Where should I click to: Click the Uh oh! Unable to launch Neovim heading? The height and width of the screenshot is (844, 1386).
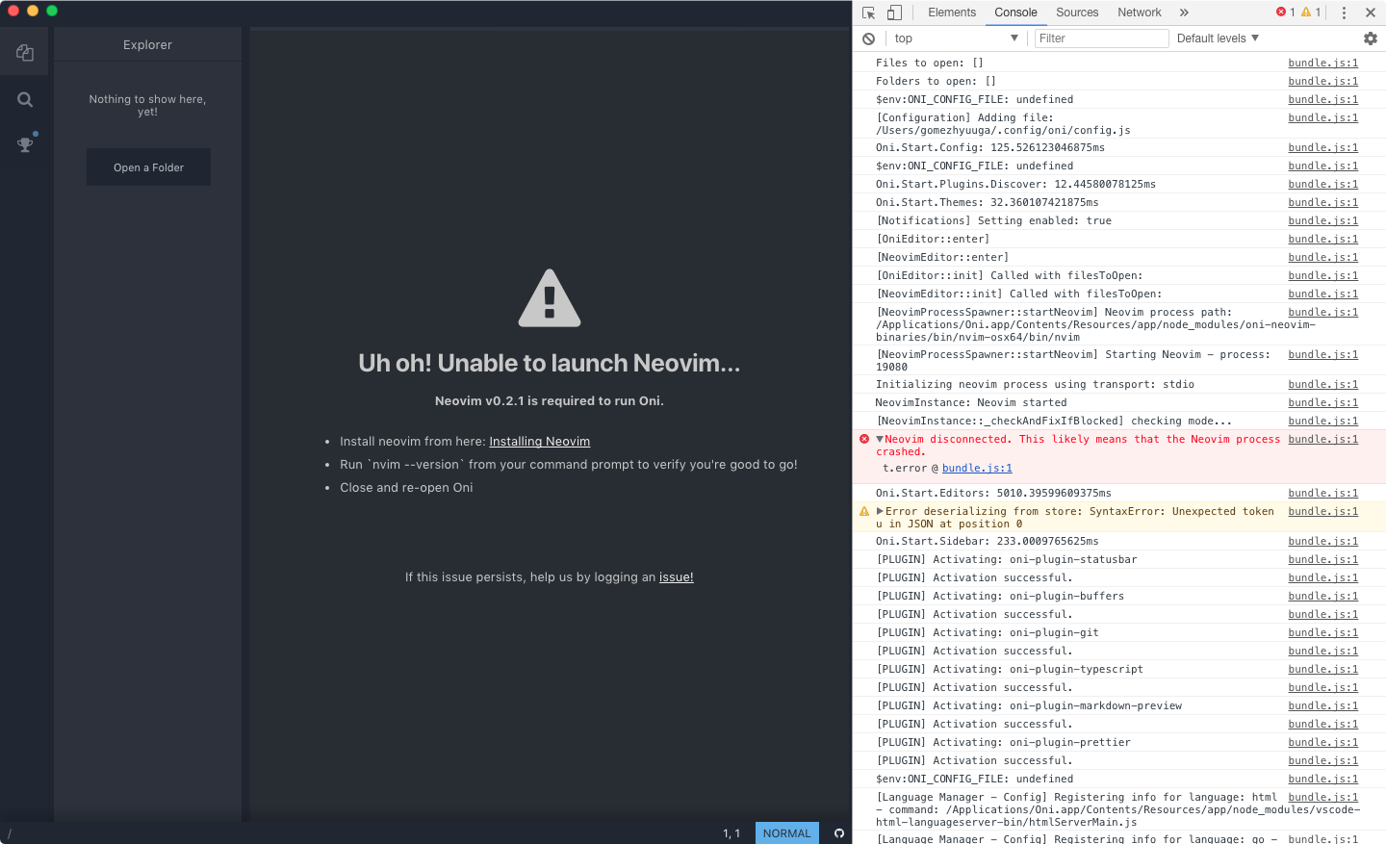tap(550, 363)
